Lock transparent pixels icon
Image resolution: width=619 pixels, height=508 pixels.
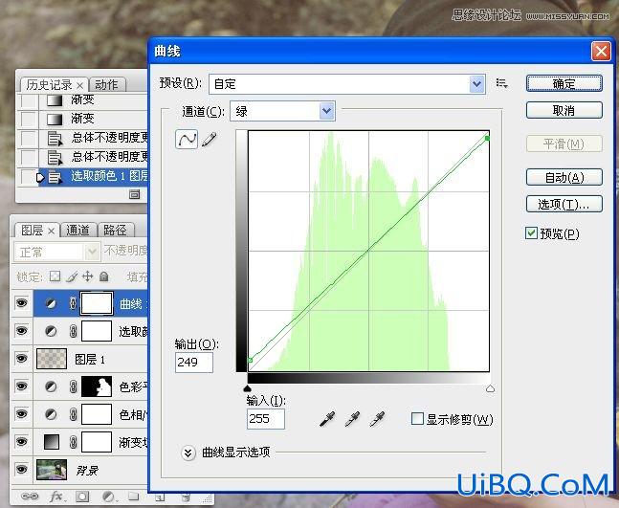[x=55, y=276]
